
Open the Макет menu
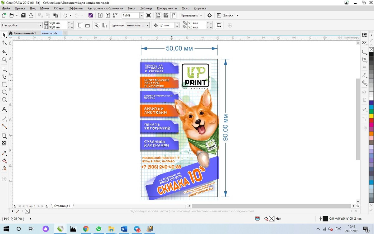45,8
